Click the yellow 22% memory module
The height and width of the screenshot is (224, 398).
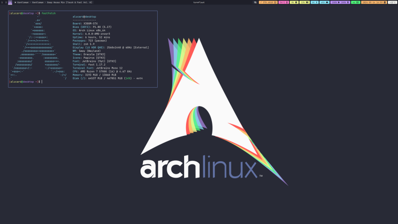coord(304,2)
